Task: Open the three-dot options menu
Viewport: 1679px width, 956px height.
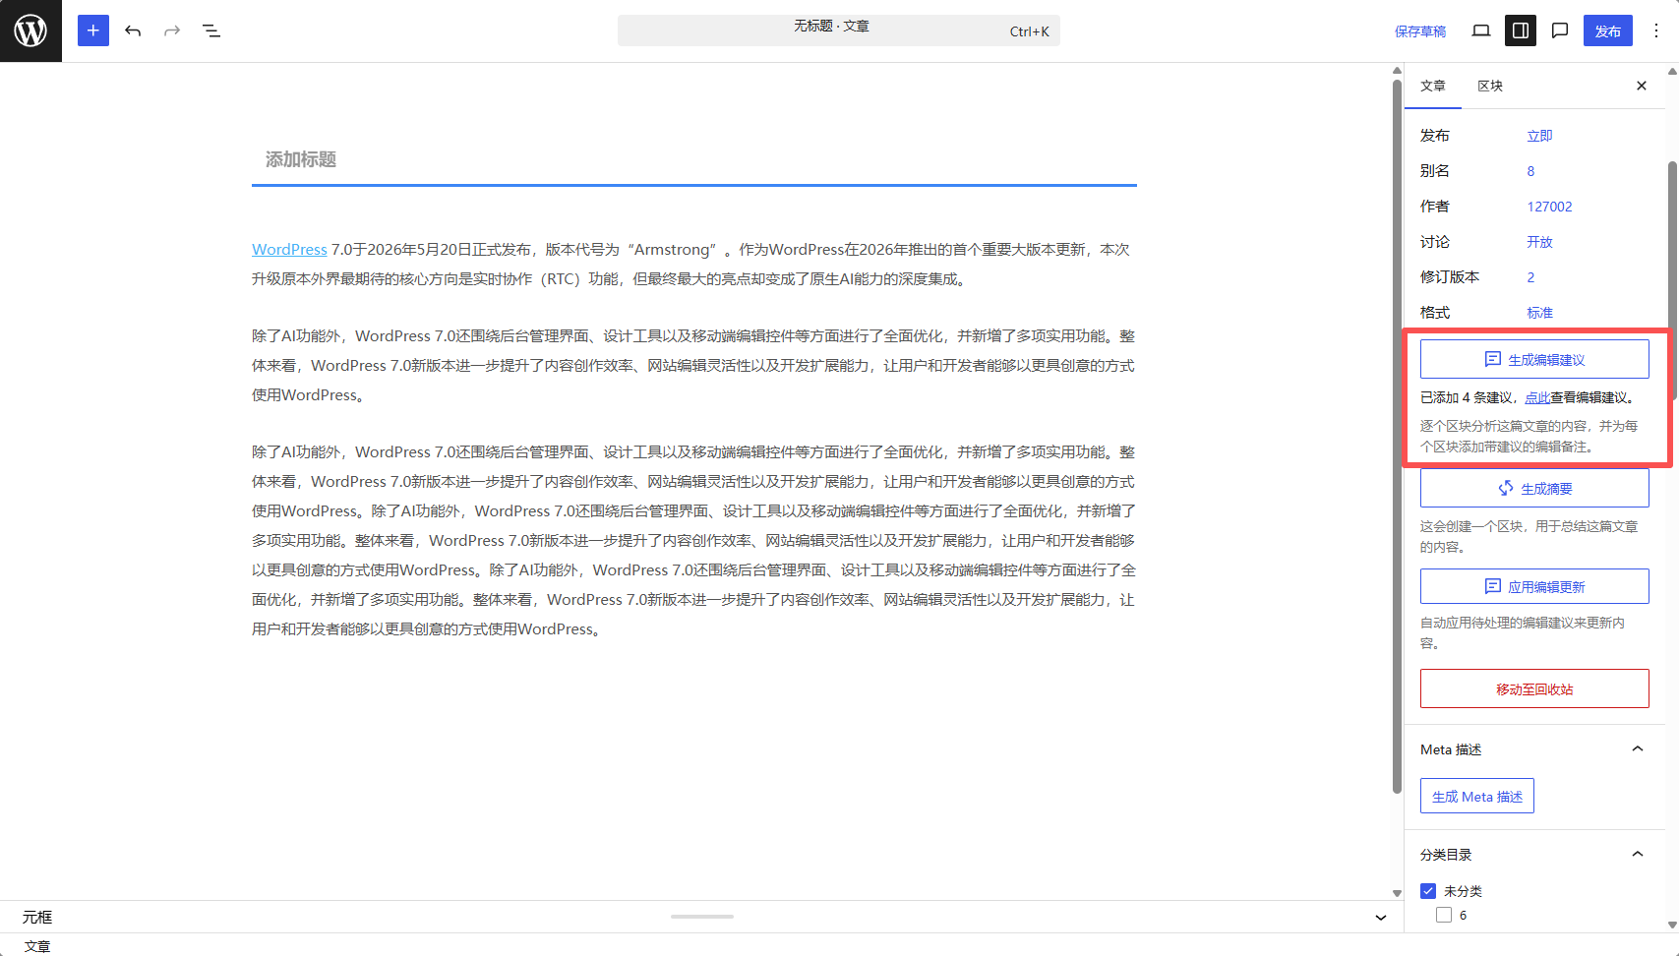Action: point(1656,30)
